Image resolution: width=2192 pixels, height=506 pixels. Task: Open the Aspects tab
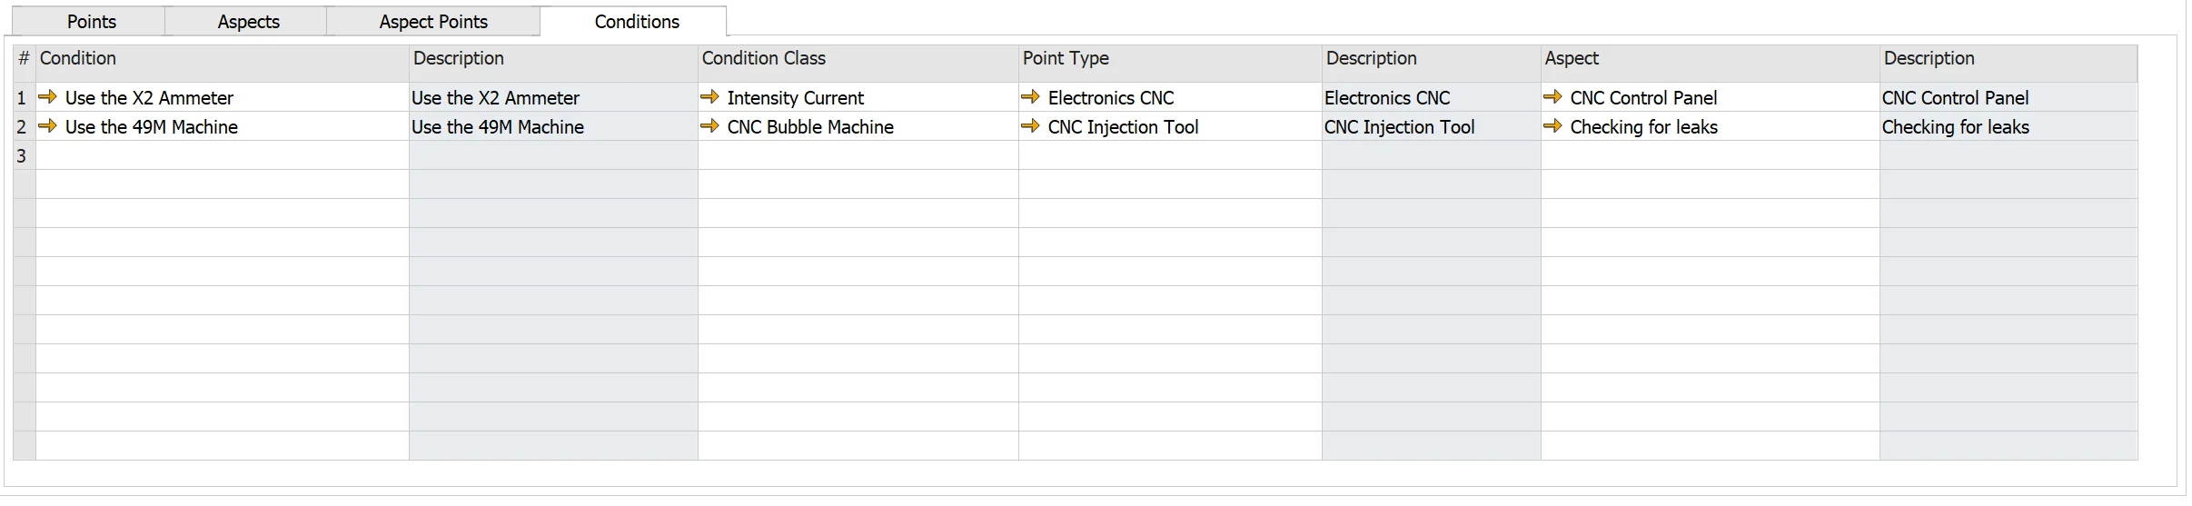coord(248,22)
